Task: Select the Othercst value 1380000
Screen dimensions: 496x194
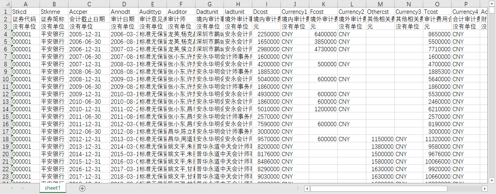Action: [x=380, y=146]
